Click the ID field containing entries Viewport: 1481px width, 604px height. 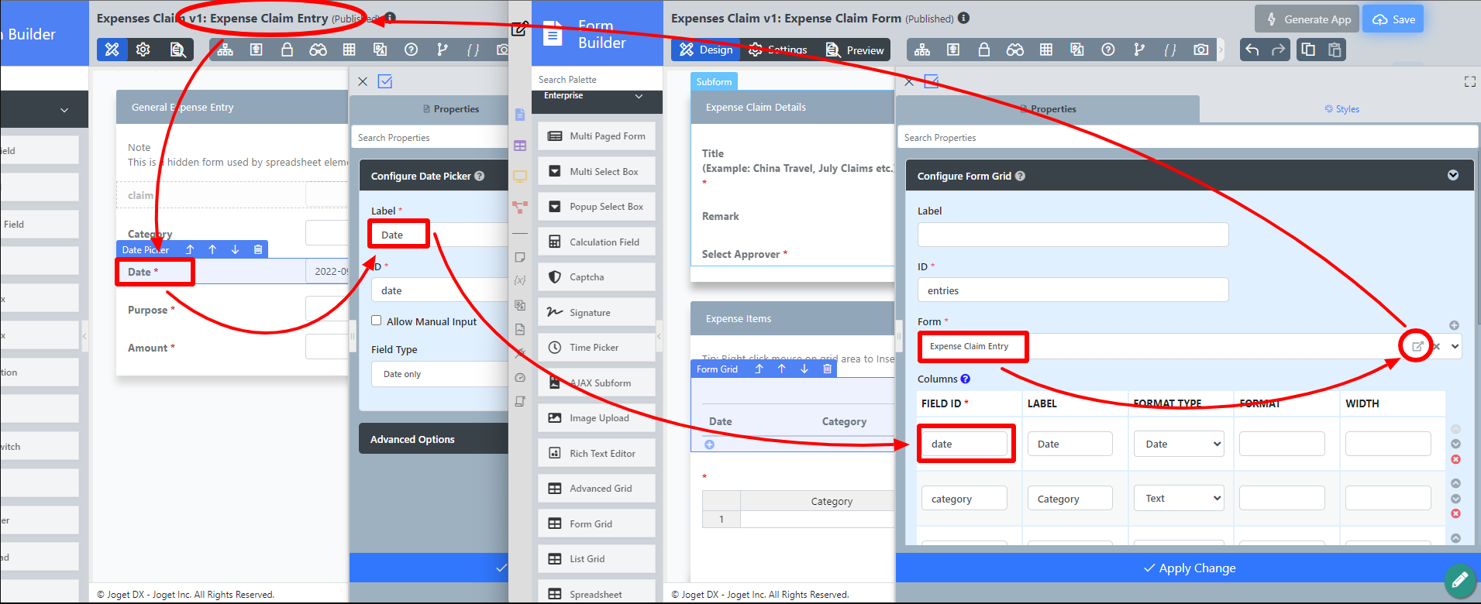1073,290
